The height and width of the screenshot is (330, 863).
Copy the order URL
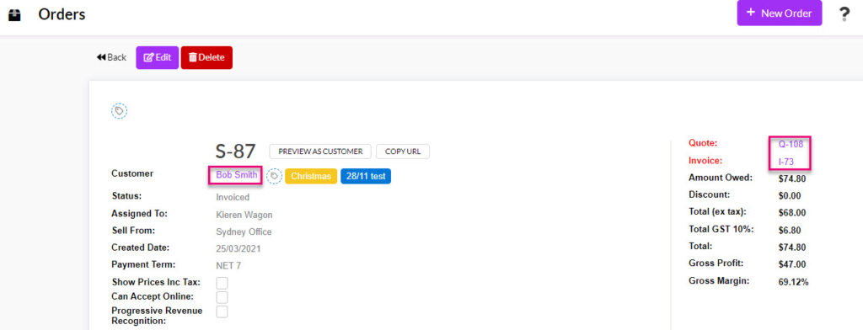point(403,152)
